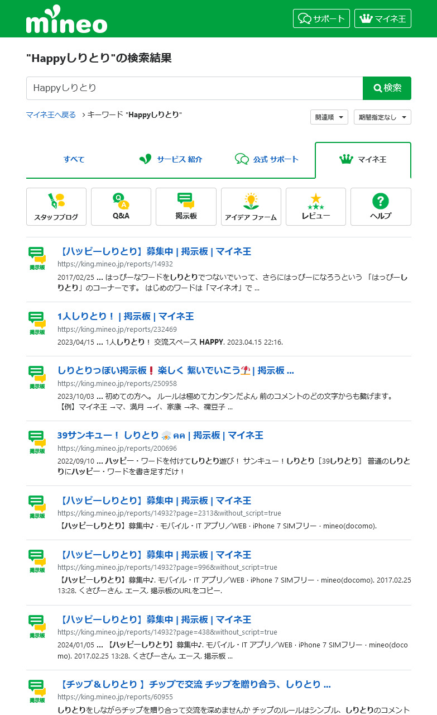
Task: Open the マイネ王 header button
Action: [383, 18]
